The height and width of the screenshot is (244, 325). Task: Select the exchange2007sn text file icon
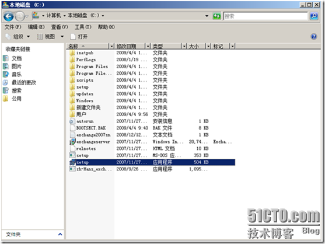tap(72, 135)
